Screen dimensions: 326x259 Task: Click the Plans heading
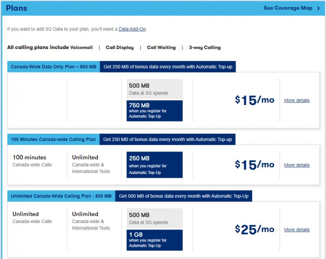17,8
